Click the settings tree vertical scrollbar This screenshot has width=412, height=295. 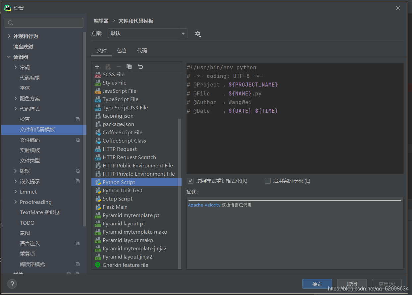pos(84,129)
